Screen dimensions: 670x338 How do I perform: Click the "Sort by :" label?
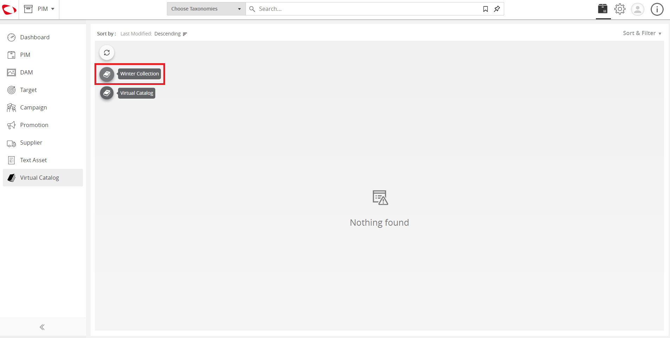click(106, 34)
